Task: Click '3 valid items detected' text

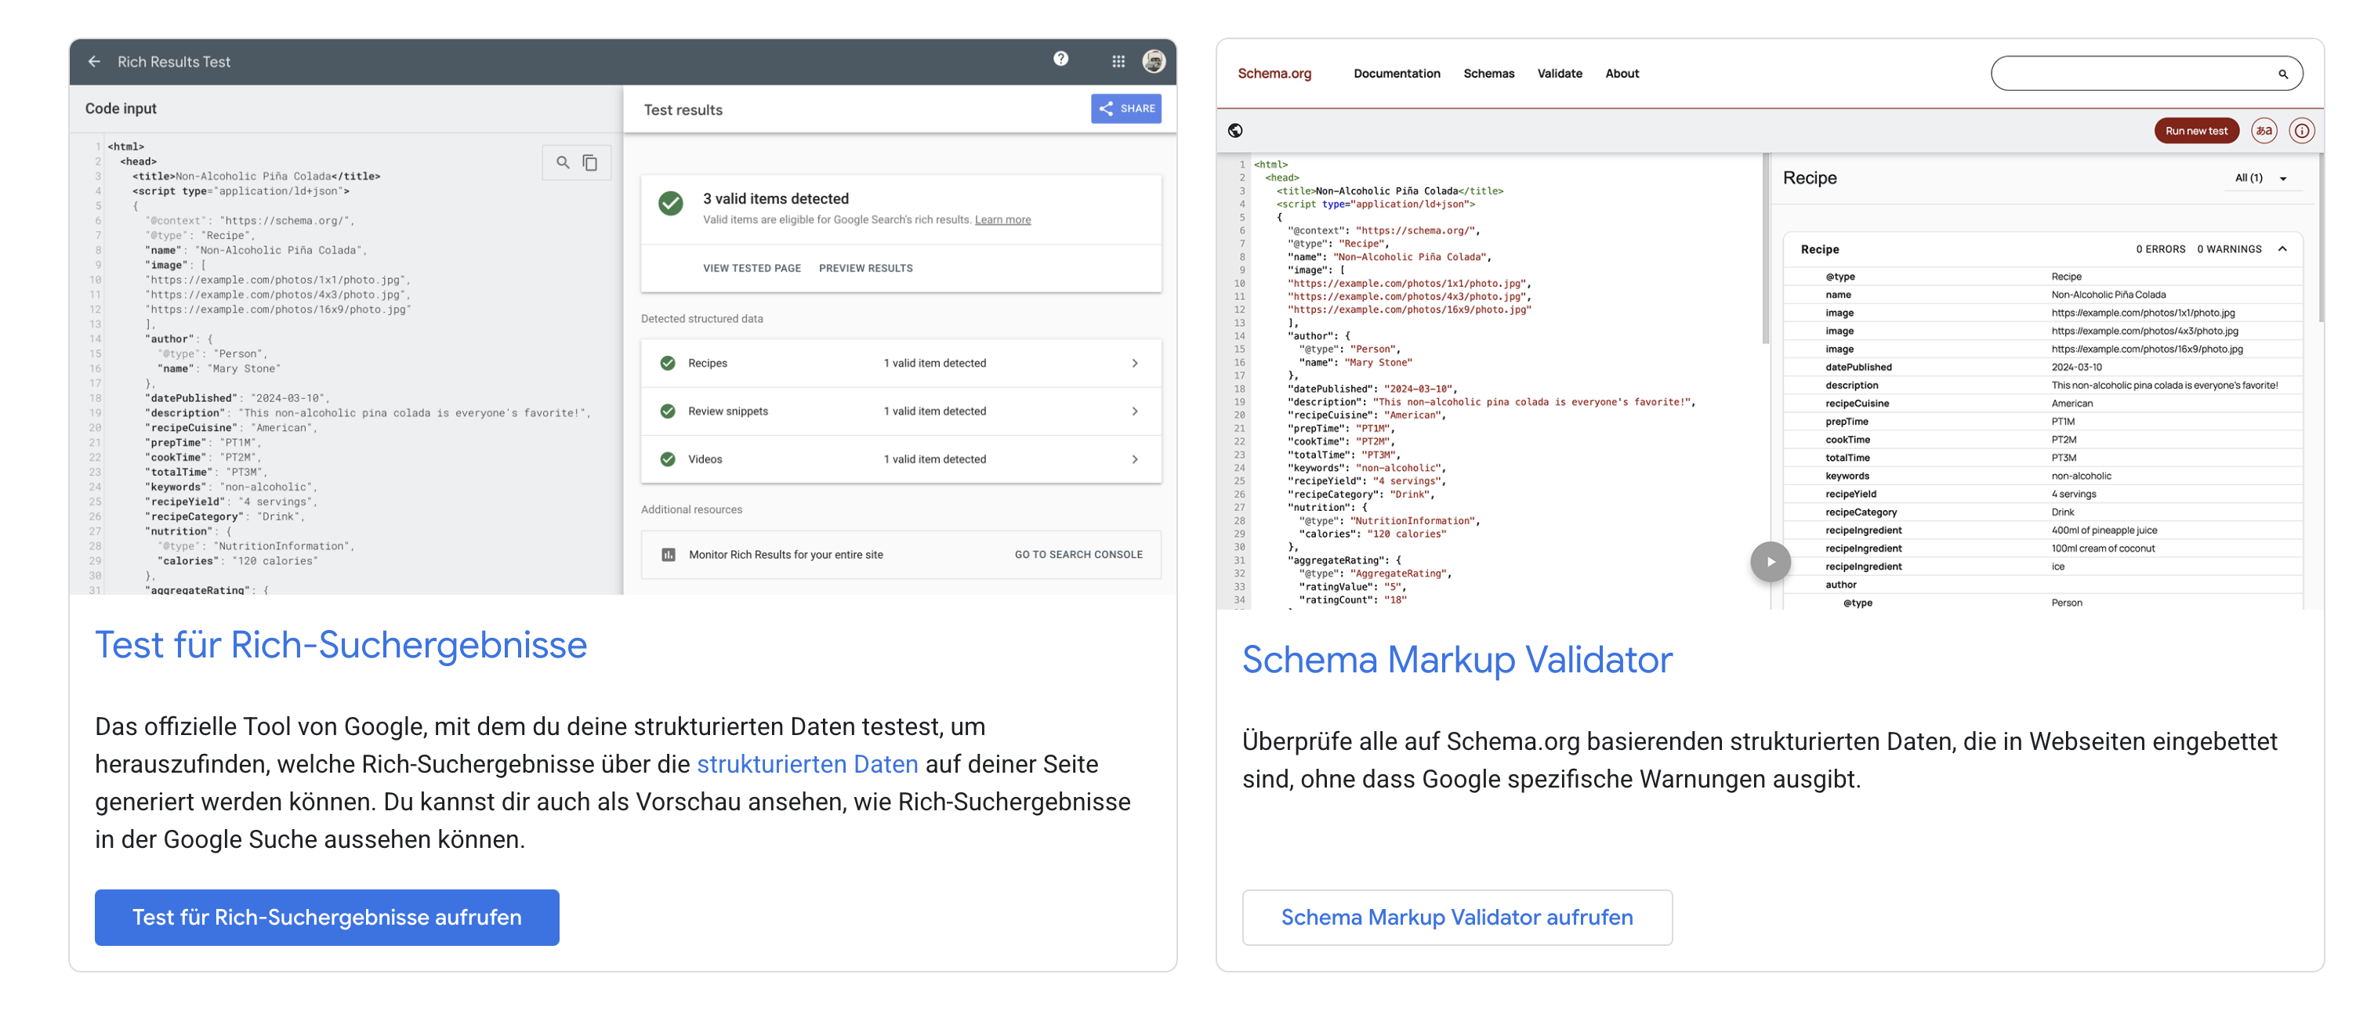Action: point(774,198)
